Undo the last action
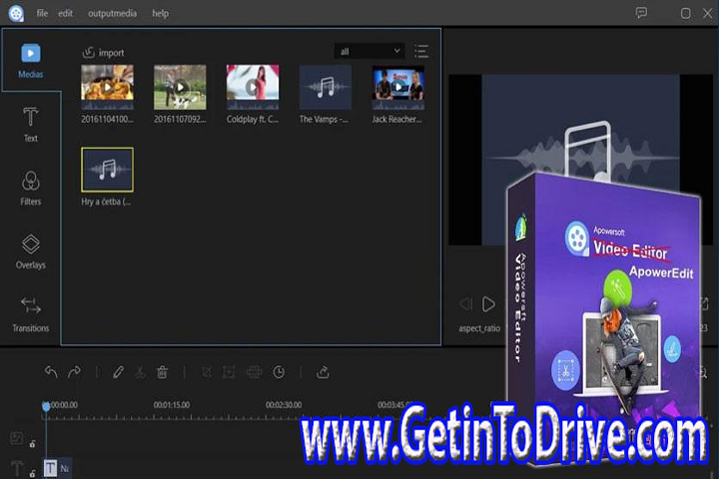 51,372
